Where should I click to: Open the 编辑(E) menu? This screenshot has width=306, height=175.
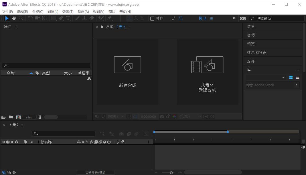22,12
